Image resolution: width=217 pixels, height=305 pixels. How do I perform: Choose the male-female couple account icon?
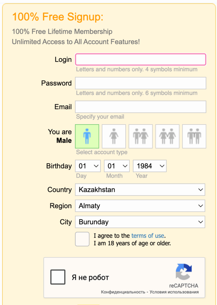pyautogui.click(x=140, y=136)
